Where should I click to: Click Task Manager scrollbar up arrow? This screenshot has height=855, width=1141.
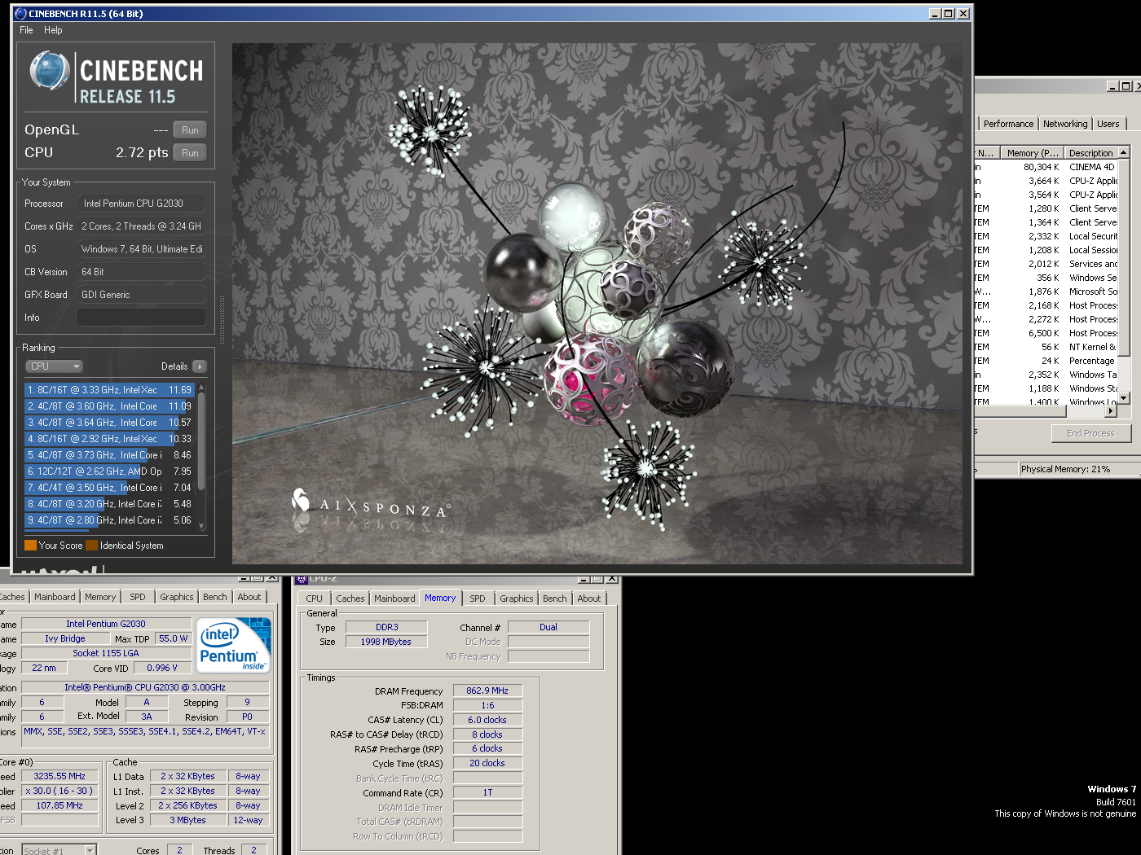pos(1124,152)
